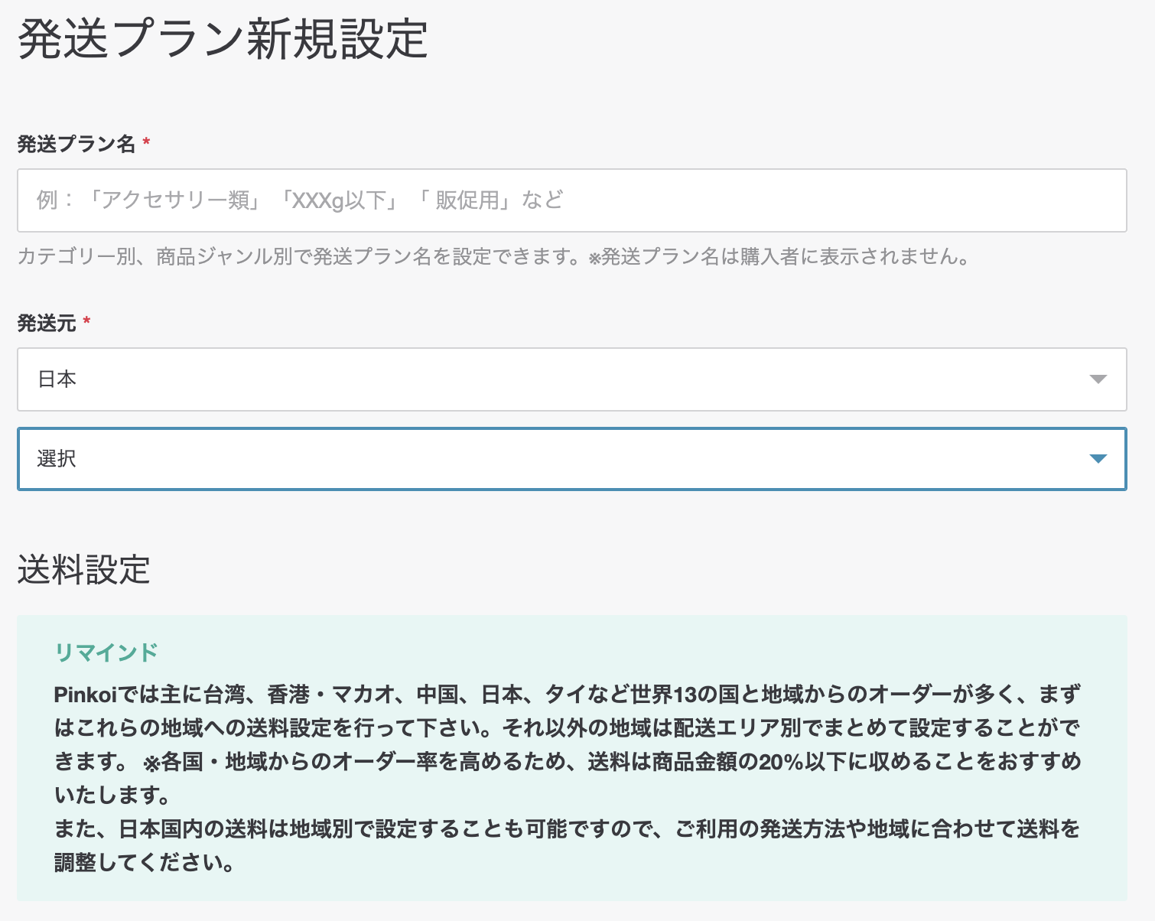Screen dimensions: 1155x921
Task: Click the reminder line starting with また
Action: tap(566, 829)
